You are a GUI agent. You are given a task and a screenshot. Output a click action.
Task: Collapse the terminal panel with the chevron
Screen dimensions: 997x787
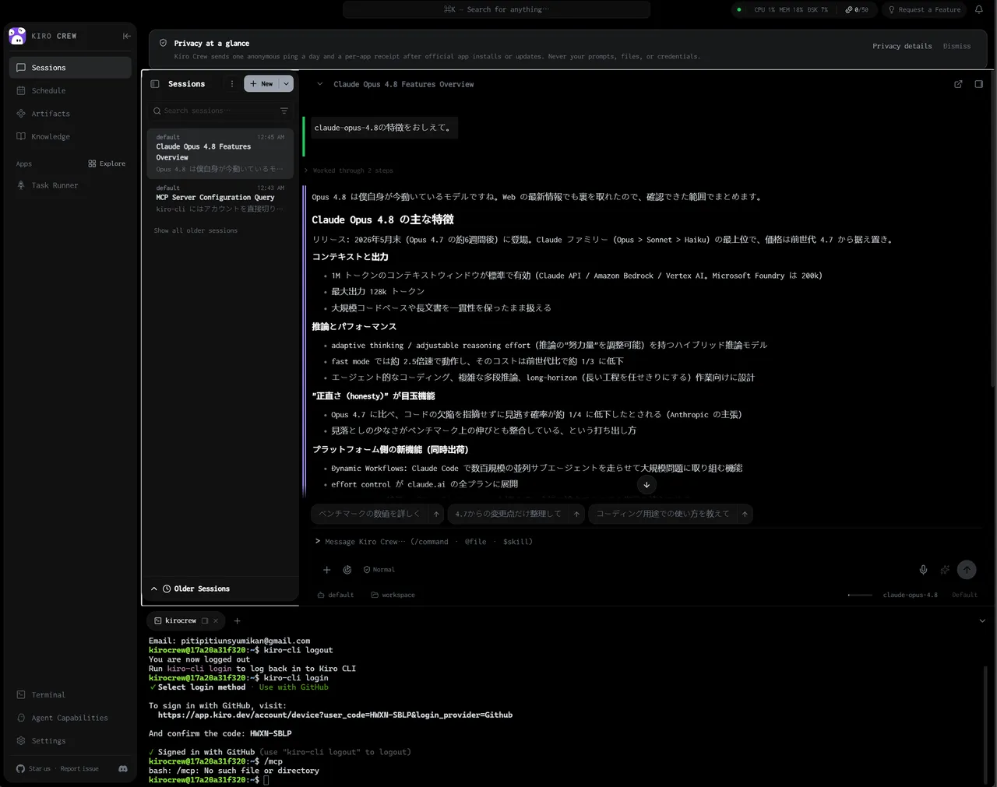click(982, 620)
